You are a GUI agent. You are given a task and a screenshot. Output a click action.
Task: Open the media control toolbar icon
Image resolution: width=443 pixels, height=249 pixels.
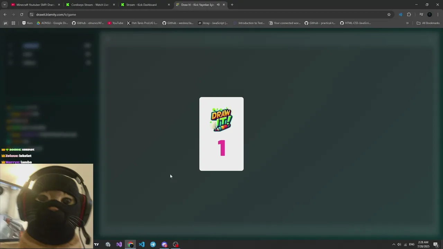(x=421, y=15)
